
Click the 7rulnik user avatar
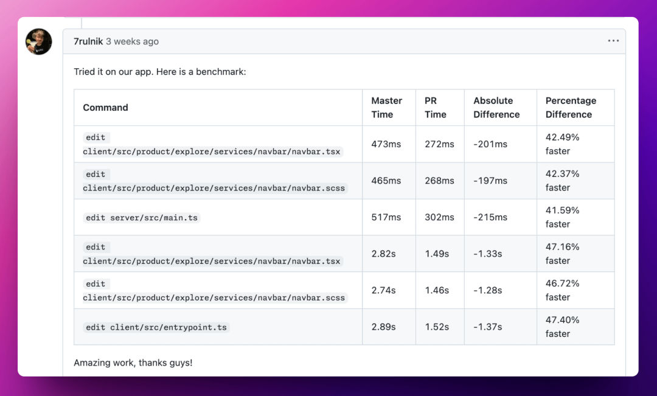(38, 41)
